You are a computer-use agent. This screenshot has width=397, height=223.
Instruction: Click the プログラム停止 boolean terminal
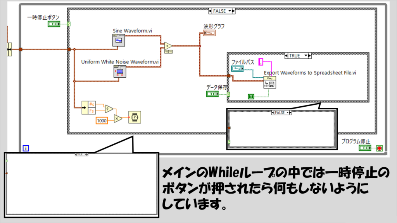364,148
